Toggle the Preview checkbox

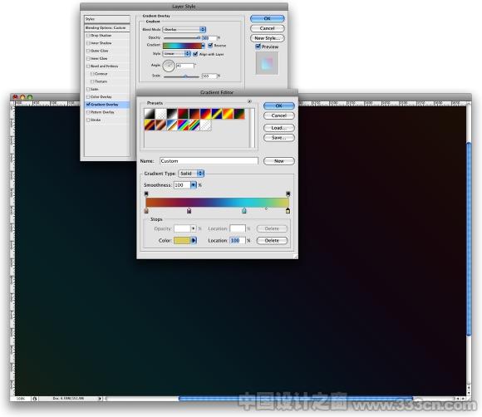[x=258, y=47]
